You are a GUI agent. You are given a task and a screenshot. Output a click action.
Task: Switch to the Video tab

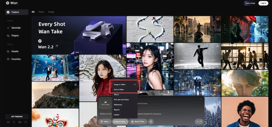(41, 12)
